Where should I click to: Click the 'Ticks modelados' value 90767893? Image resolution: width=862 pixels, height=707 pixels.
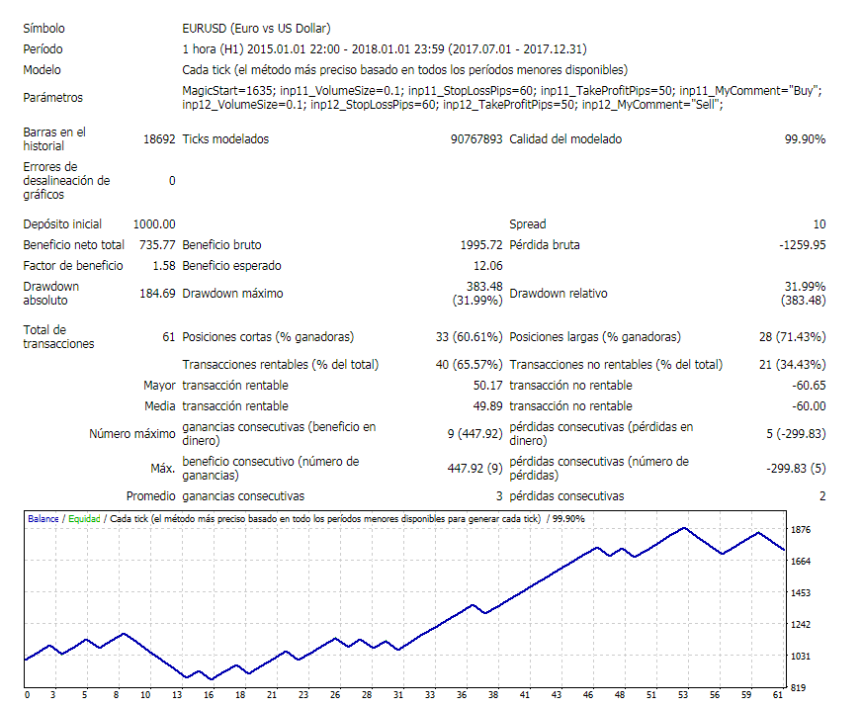coord(476,139)
